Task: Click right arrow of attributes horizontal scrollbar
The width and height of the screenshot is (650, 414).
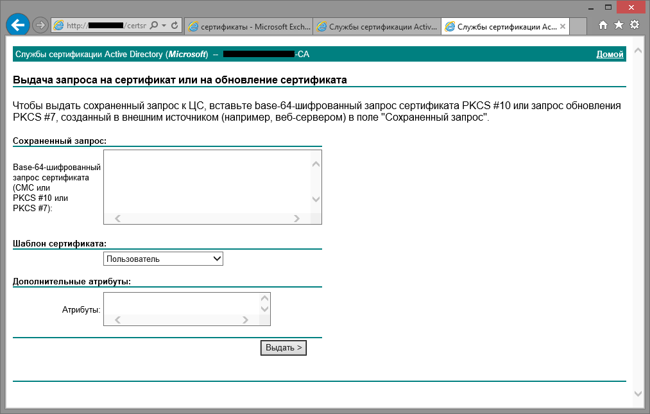Action: click(x=245, y=320)
